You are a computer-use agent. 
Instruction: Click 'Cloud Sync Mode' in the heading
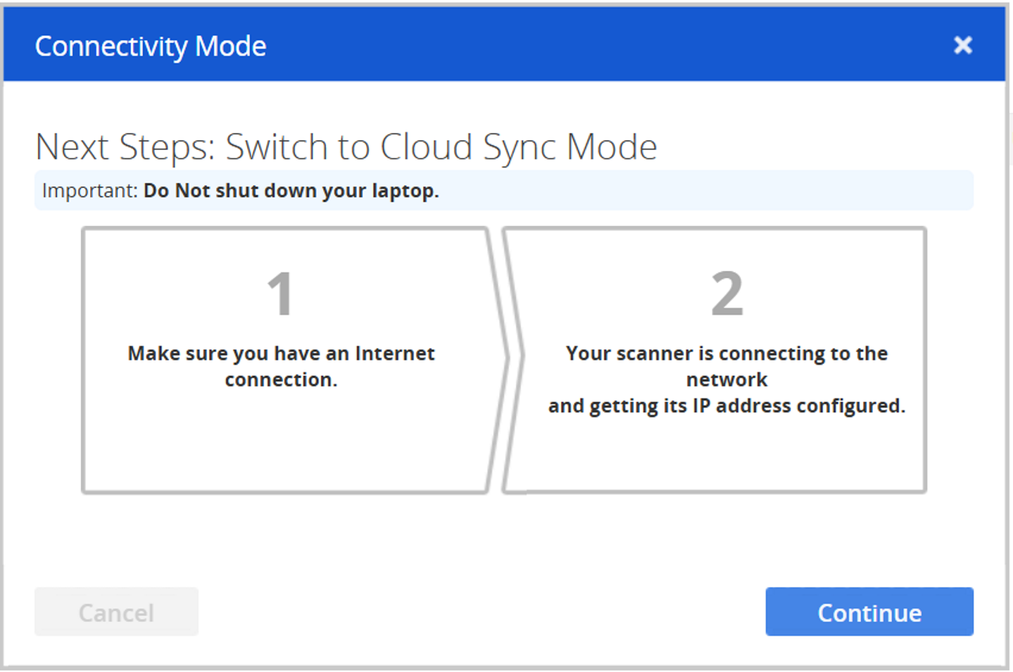518,147
